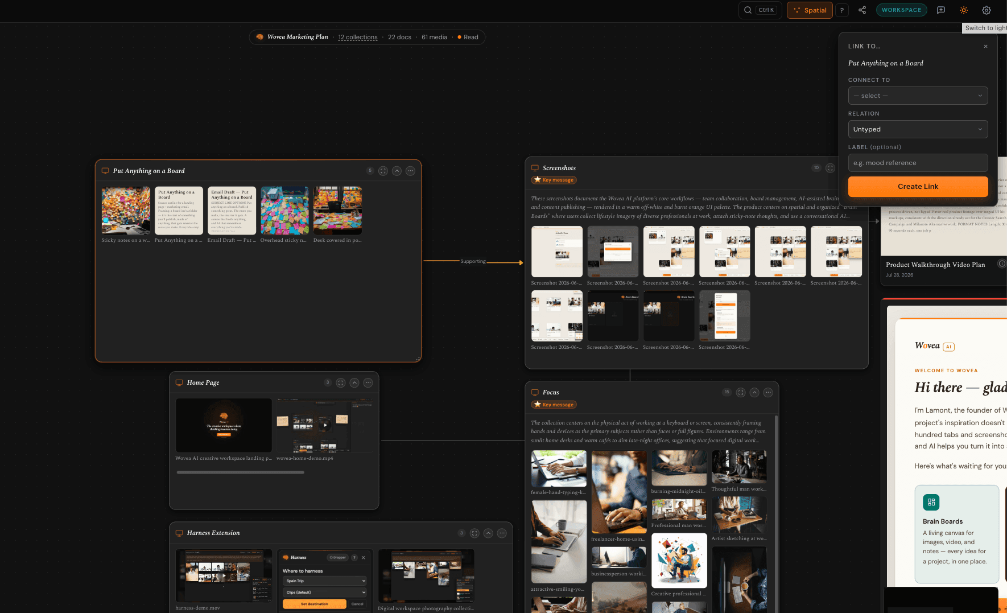Open the question mark help button
1007x613 pixels.
click(x=842, y=10)
